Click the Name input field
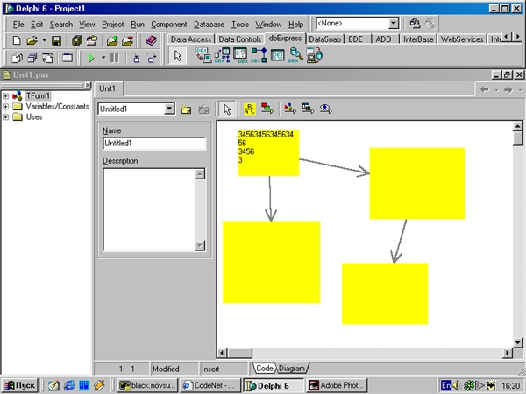Viewport: 526px width, 394px height. 153,143
